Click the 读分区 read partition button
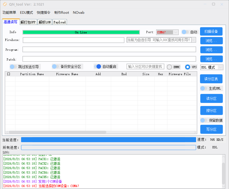Image resolution: width=229 pixels, height=189 pixels. (x=211, y=98)
